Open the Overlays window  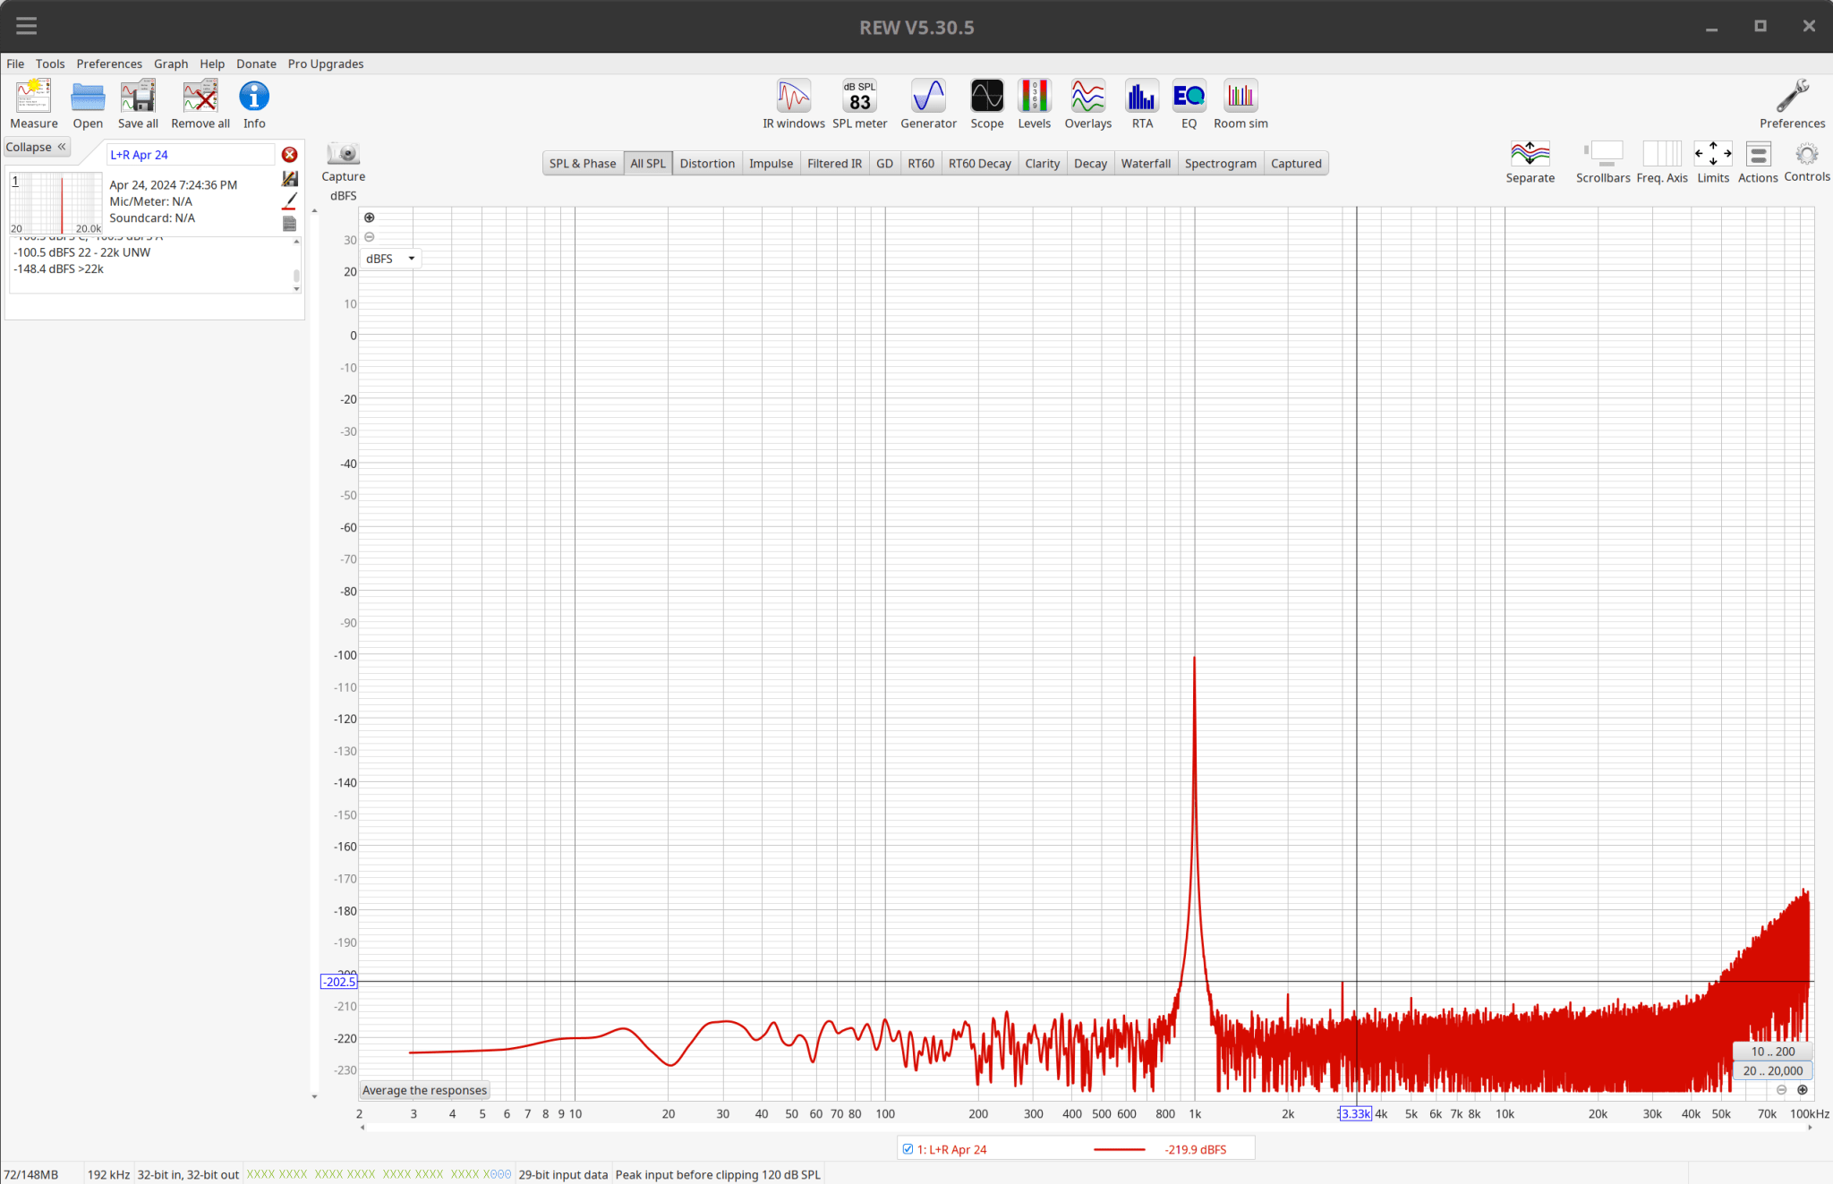click(1088, 105)
